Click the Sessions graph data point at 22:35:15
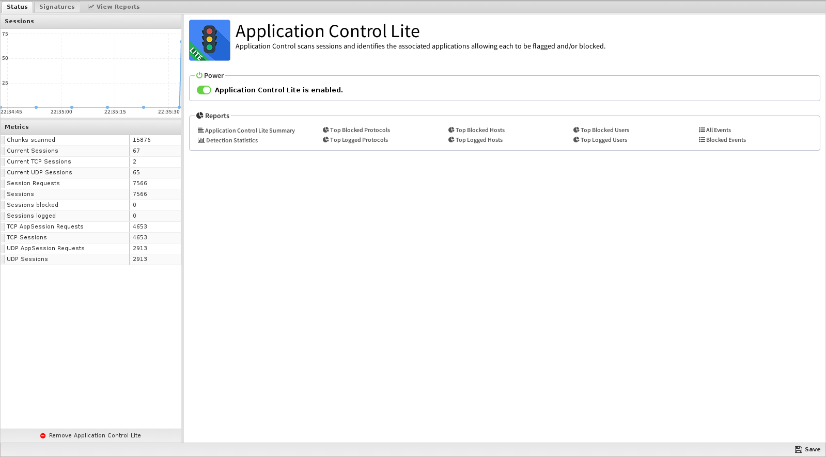The width and height of the screenshot is (826, 457). point(107,107)
